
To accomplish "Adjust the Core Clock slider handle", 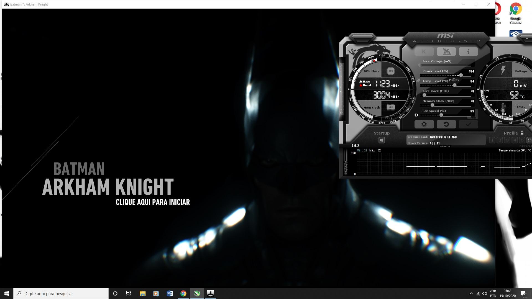I will pyautogui.click(x=424, y=95).
